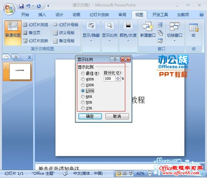Click the 42% zoom level button

(140, 174)
